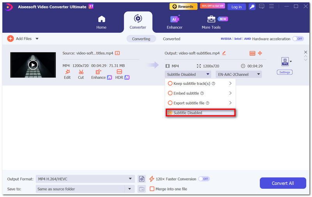Click the Aiseesoft app logo
This screenshot has height=197, width=312.
[x=8, y=7]
